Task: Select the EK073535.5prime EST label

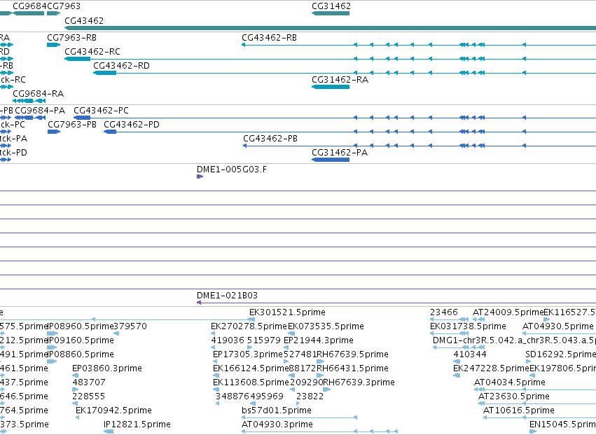Action: pos(326,326)
